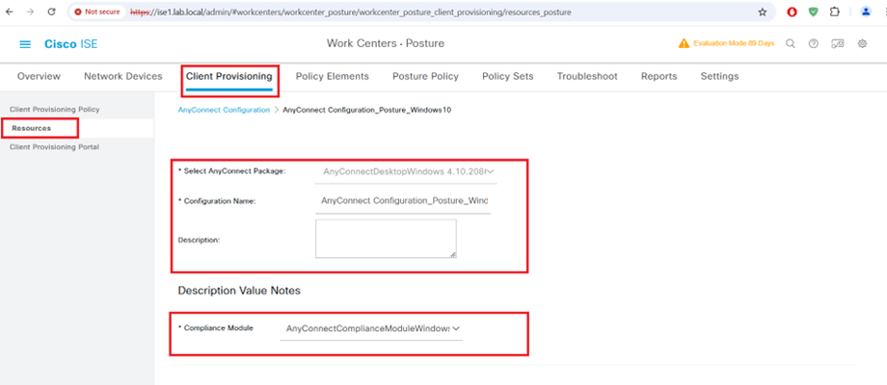The height and width of the screenshot is (385, 887).
Task: Open the browser extensions puzzle icon
Action: pos(834,12)
